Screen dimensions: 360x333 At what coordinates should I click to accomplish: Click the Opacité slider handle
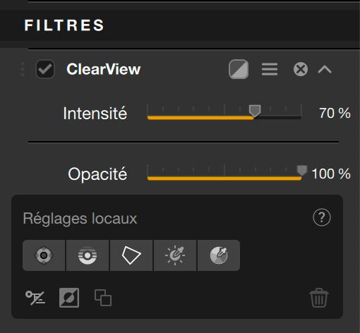click(x=301, y=171)
